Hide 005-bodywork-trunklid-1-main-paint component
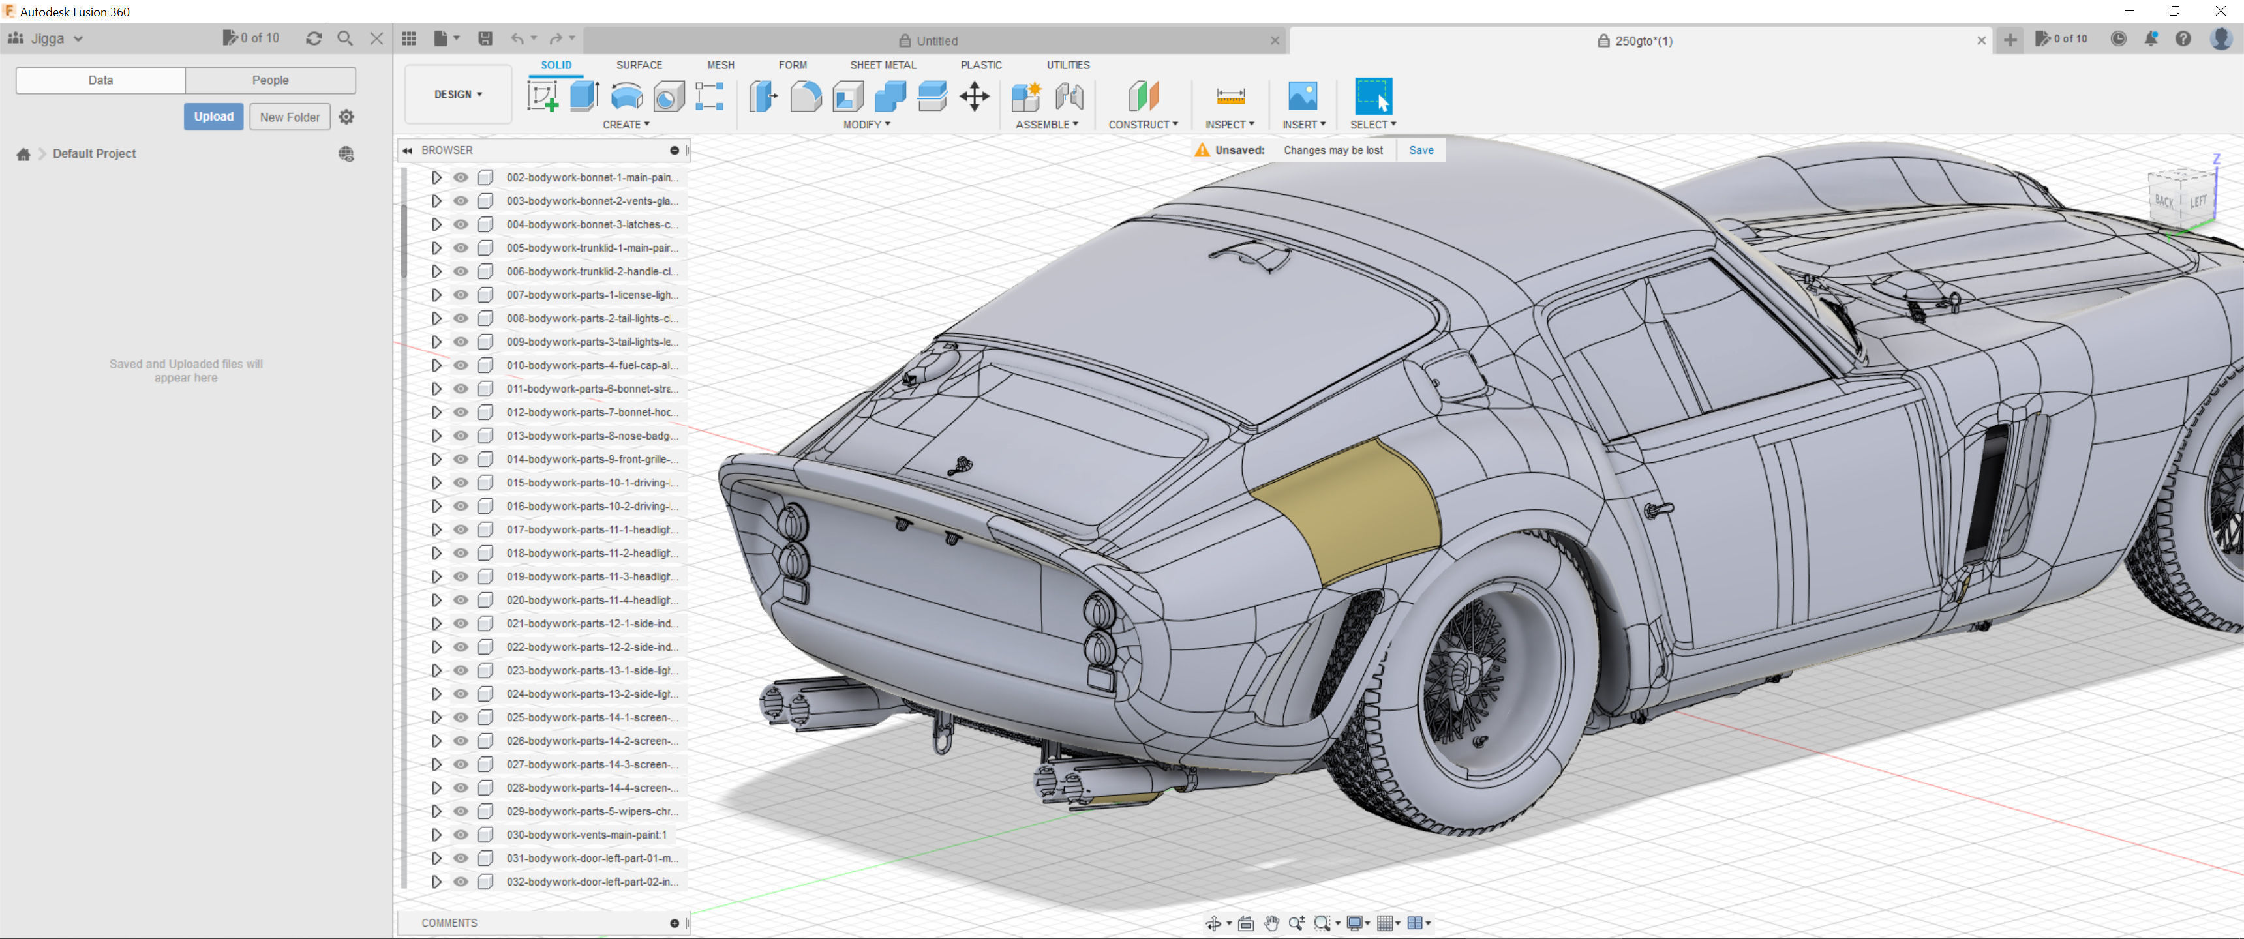The image size is (2244, 939). click(461, 248)
